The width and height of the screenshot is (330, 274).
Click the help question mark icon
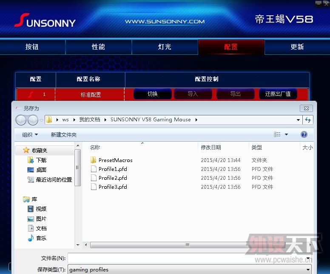[304, 134]
